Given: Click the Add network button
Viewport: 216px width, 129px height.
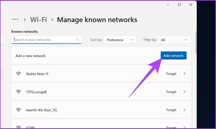Looking at the screenshot, I should (174, 56).
